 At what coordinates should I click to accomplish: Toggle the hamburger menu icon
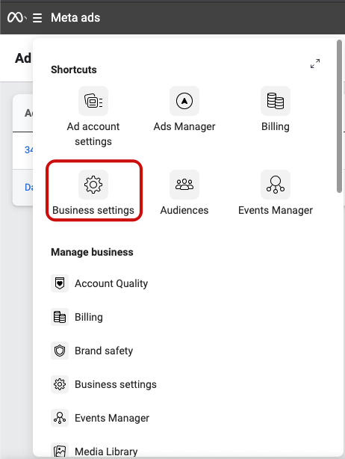coord(37,18)
